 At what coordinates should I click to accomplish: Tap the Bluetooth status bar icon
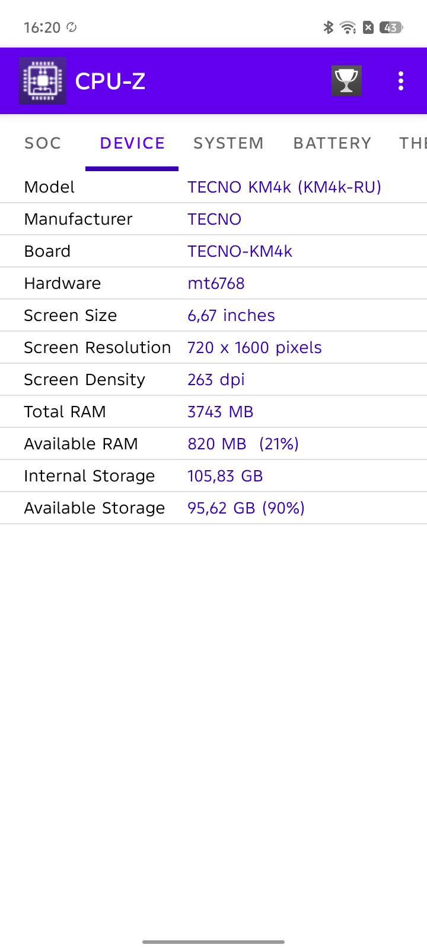(x=328, y=27)
